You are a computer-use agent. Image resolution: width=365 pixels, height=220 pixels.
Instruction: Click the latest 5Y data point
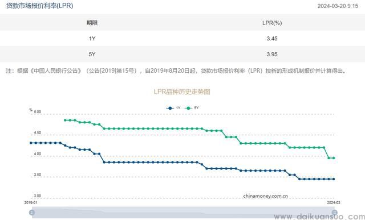click(334, 158)
